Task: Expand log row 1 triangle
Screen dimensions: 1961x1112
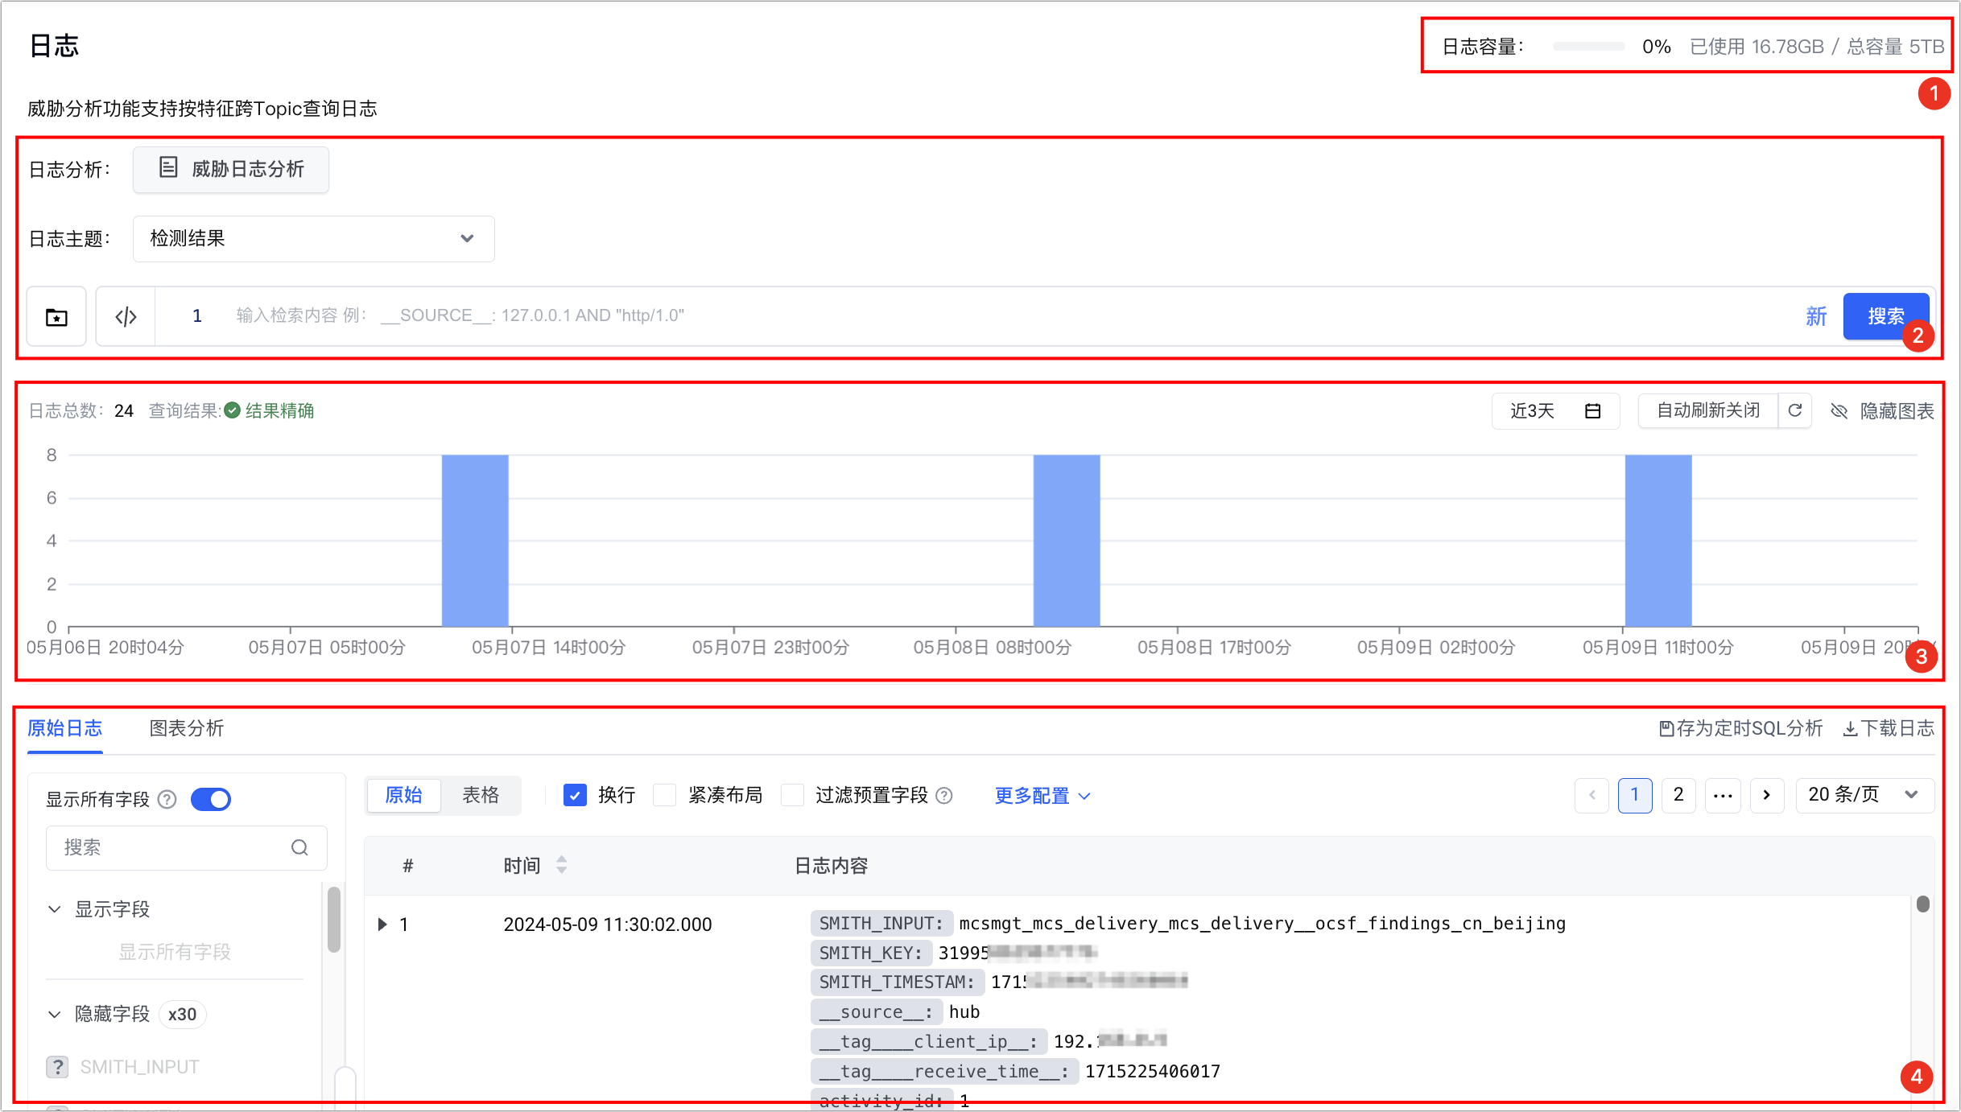Action: 382,925
